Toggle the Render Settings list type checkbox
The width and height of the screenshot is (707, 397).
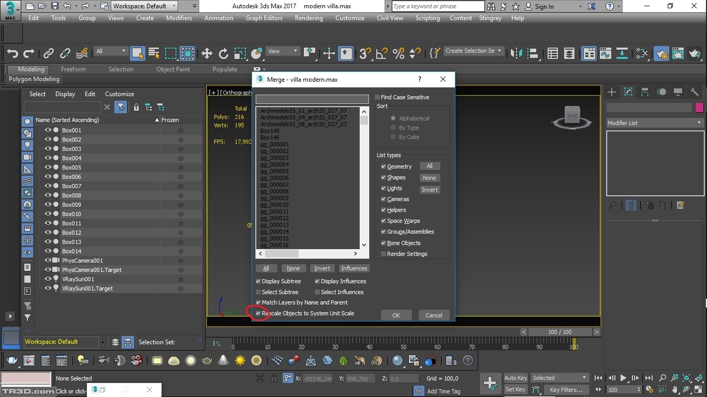pos(384,254)
